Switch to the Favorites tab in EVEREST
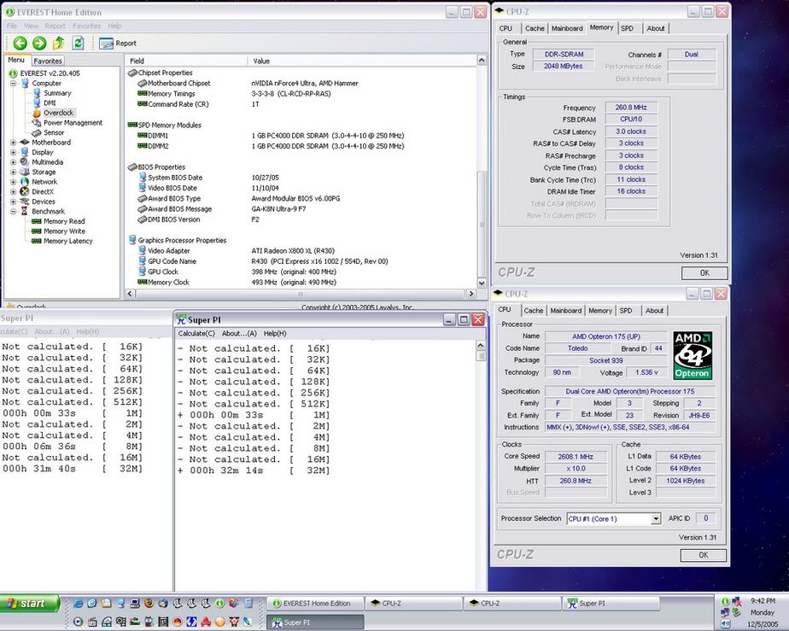This screenshot has height=631, width=789. (48, 61)
